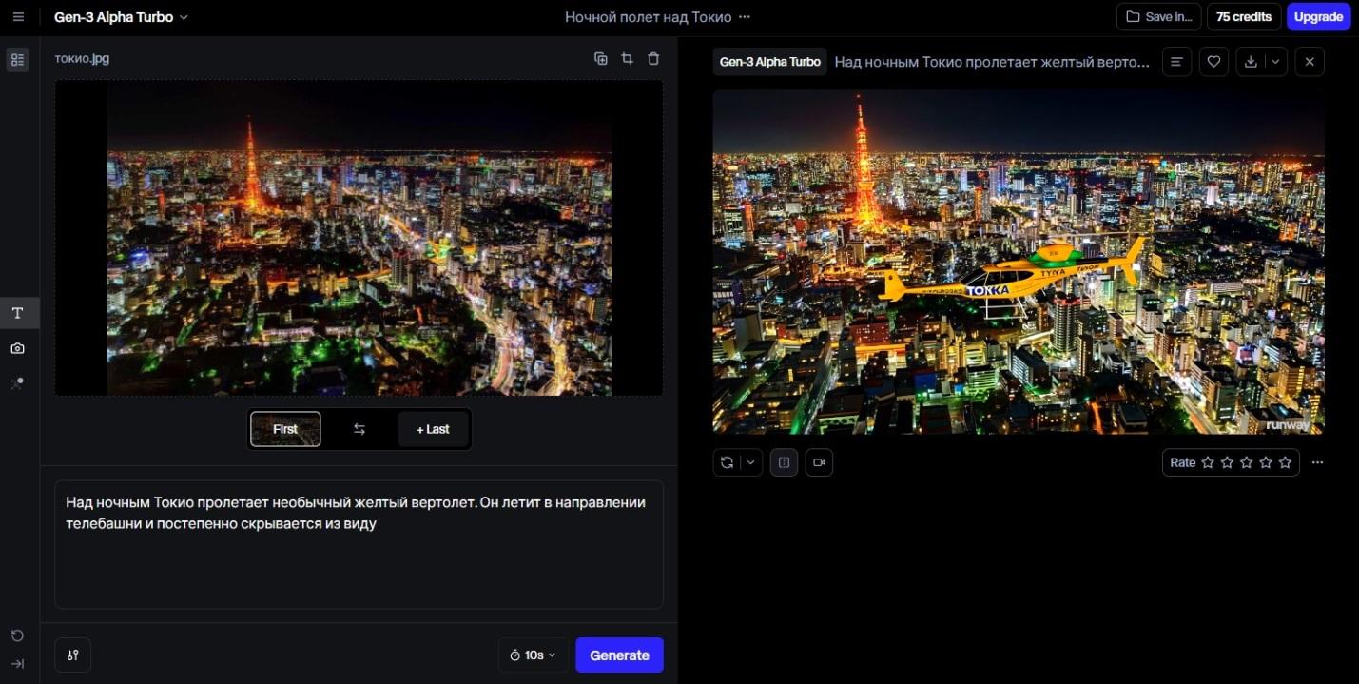Favorite the generated video with heart icon

point(1213,62)
